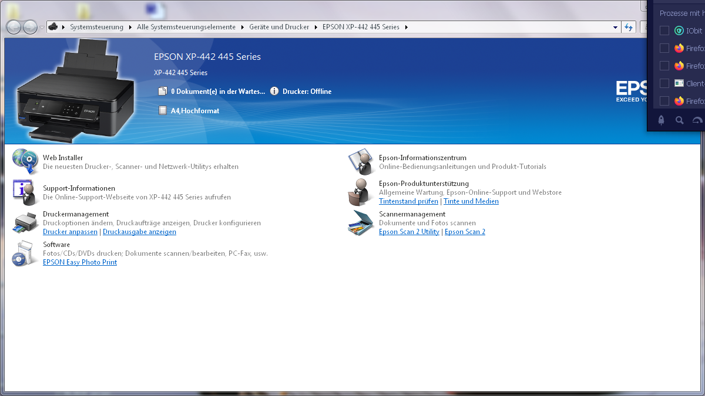Launch the Epson Scan 2 Utility link

(409, 232)
